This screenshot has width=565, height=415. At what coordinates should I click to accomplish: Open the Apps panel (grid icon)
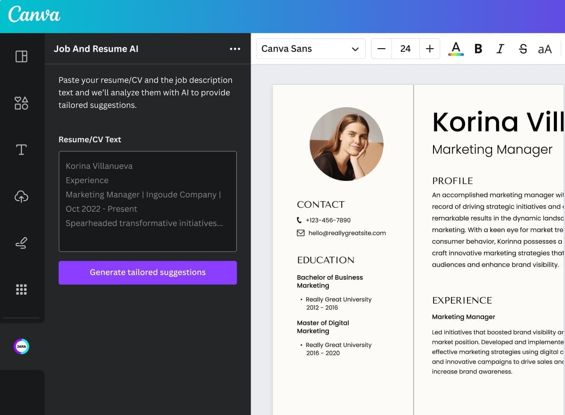click(x=21, y=289)
